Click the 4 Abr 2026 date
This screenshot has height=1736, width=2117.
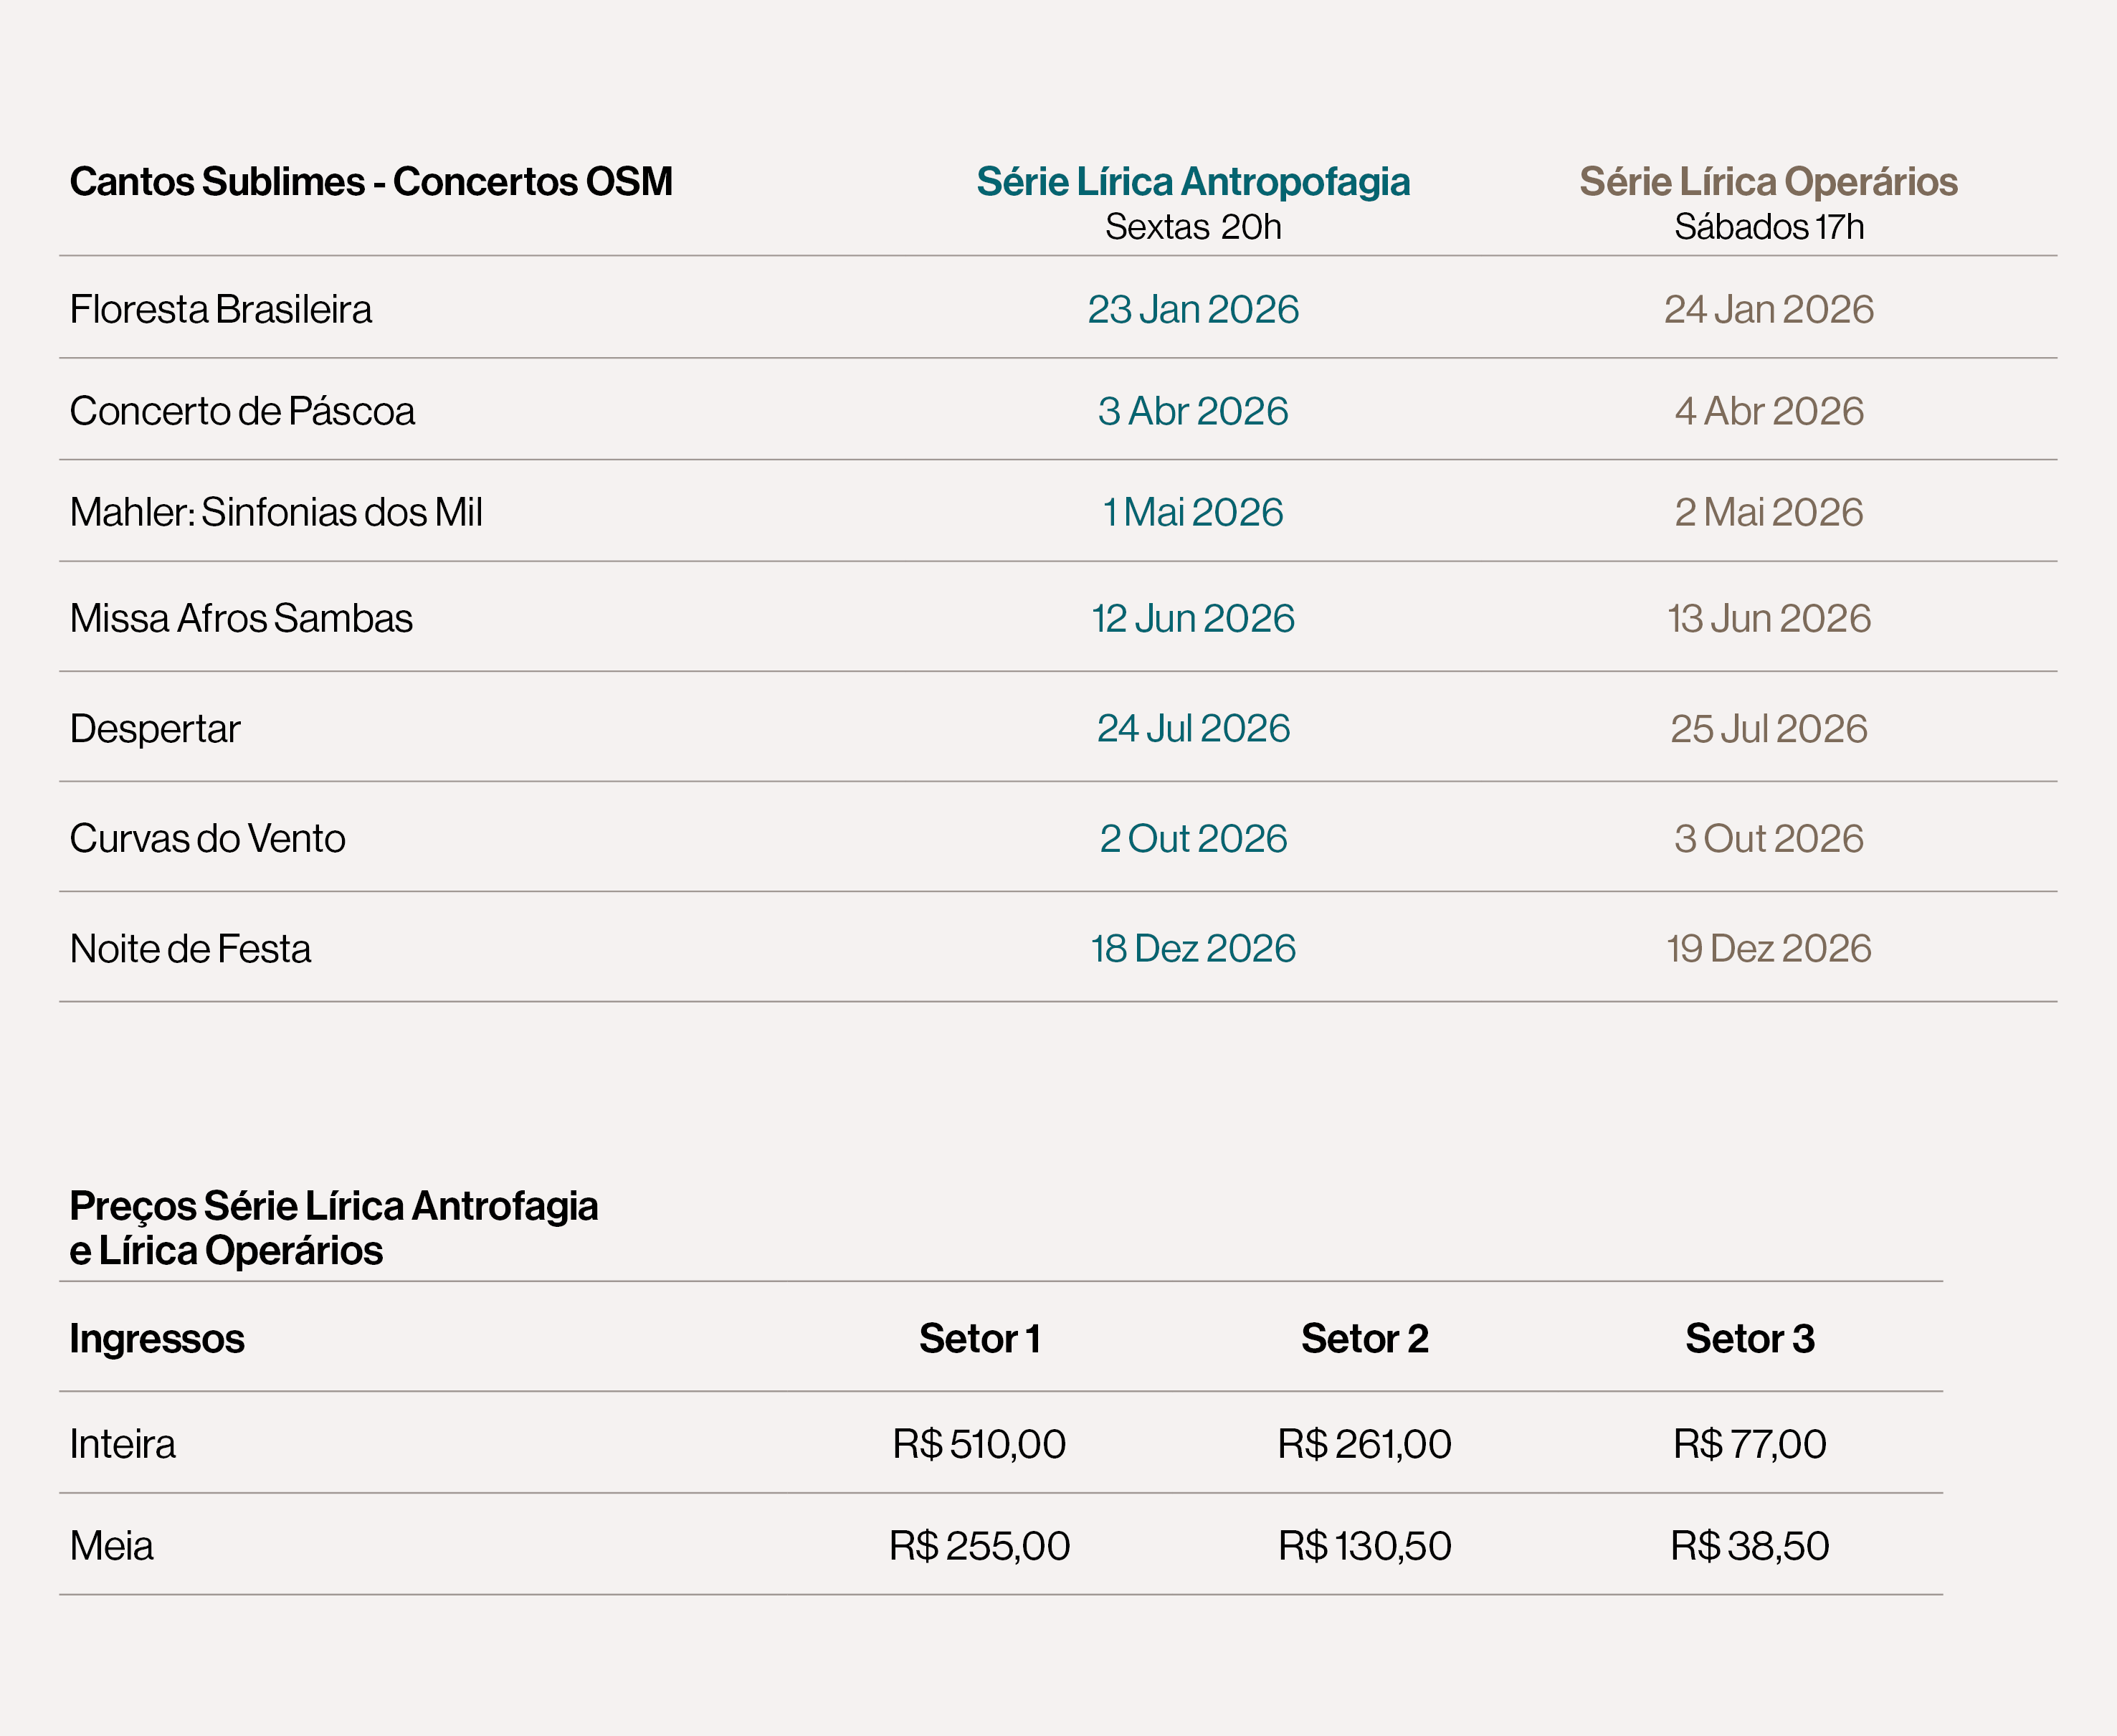pos(1768,412)
